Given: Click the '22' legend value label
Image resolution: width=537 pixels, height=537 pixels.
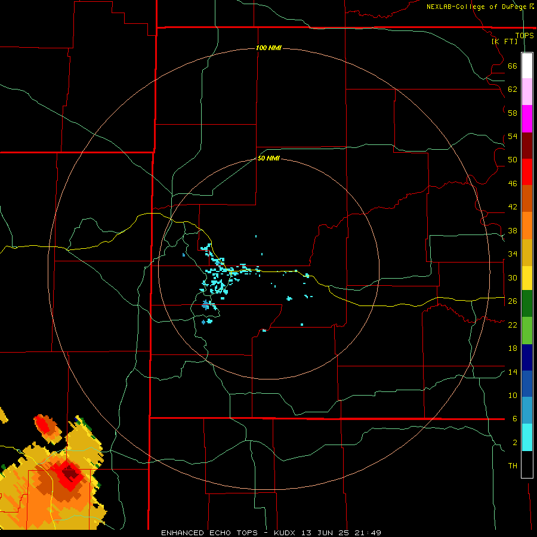Looking at the screenshot, I should pyautogui.click(x=513, y=325).
